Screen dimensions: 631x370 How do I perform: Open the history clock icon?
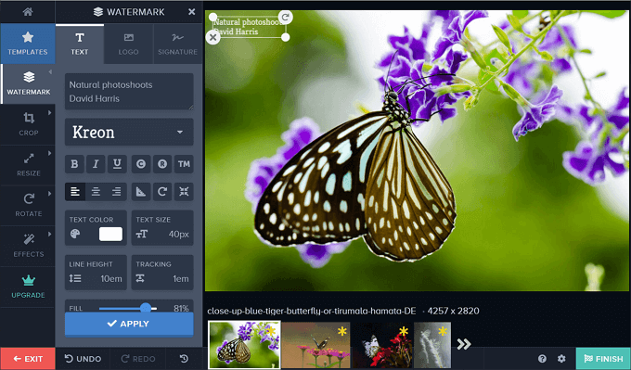pos(184,359)
